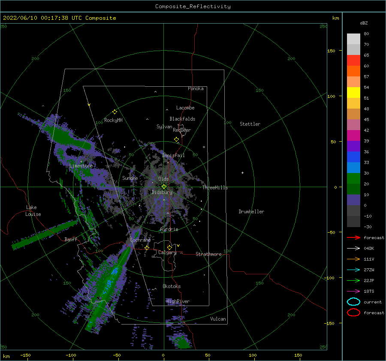Click the Stettler city label

[x=250, y=124]
